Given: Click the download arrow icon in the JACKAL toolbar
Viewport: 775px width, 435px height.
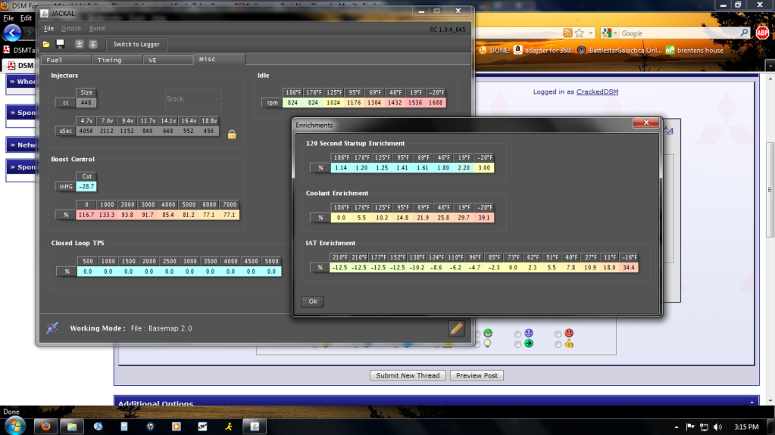Looking at the screenshot, I should 79,44.
